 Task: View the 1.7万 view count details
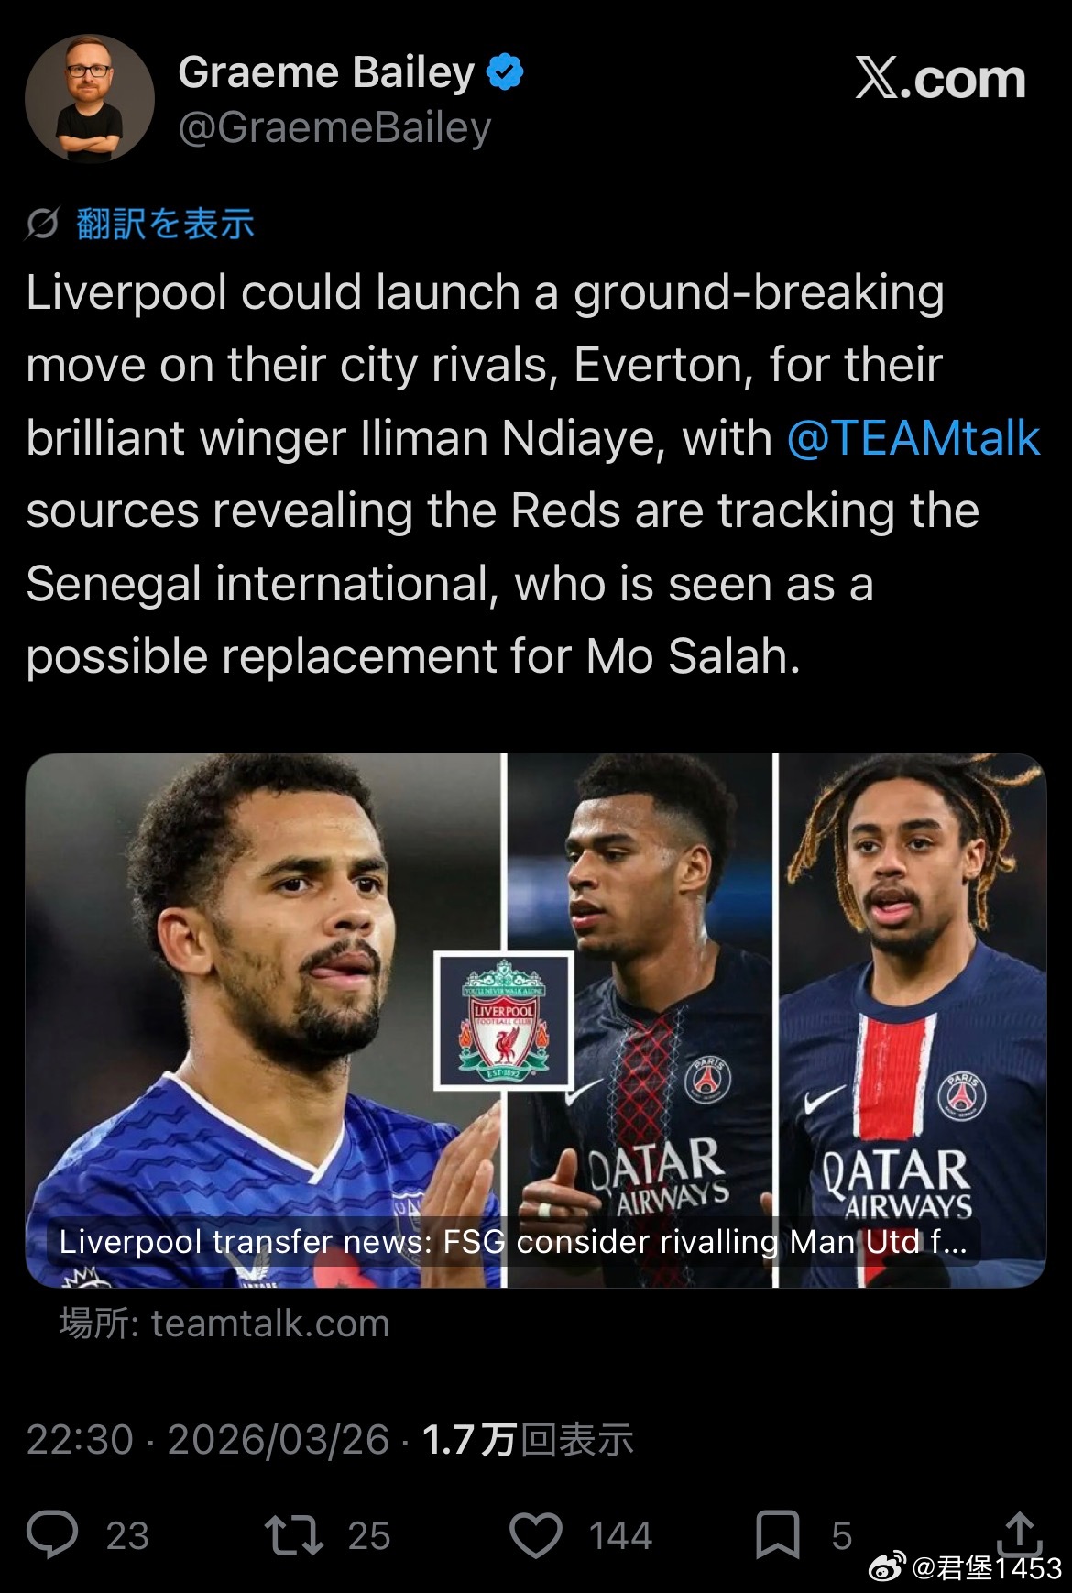pos(528,1440)
